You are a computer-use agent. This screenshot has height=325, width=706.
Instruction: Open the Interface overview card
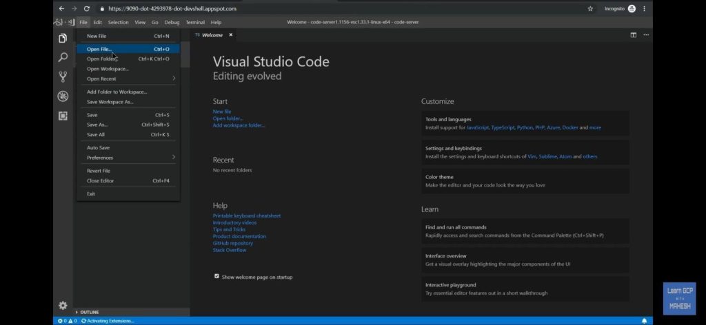click(525, 260)
